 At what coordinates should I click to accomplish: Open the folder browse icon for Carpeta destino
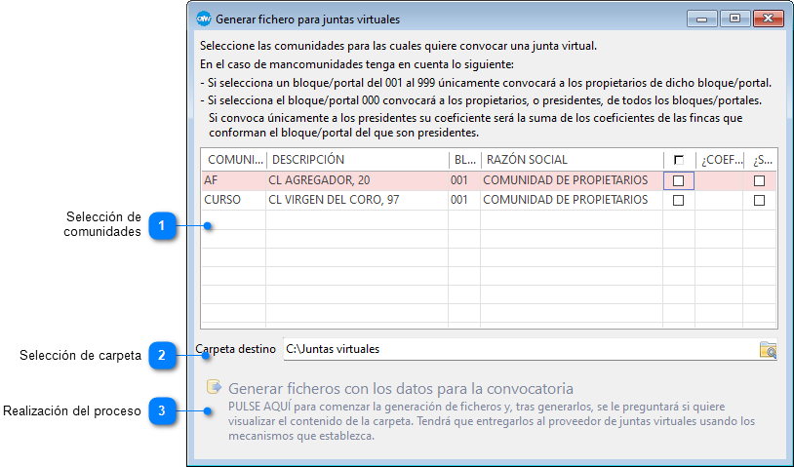pos(769,350)
